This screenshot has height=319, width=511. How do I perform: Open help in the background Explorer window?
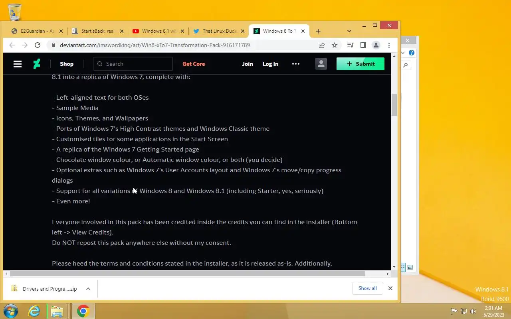click(x=412, y=53)
